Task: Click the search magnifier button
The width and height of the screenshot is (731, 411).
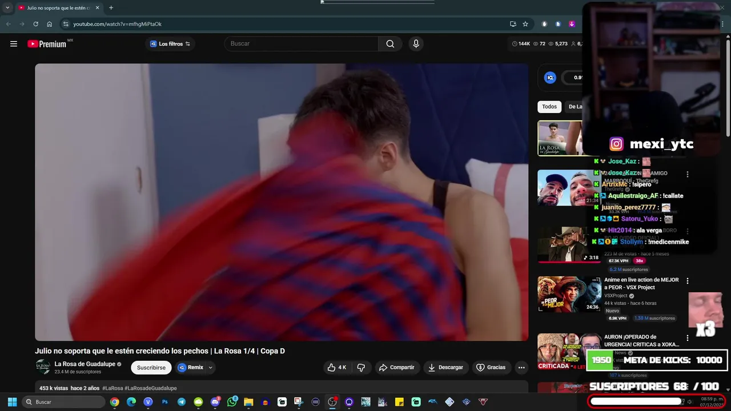Action: [390, 44]
